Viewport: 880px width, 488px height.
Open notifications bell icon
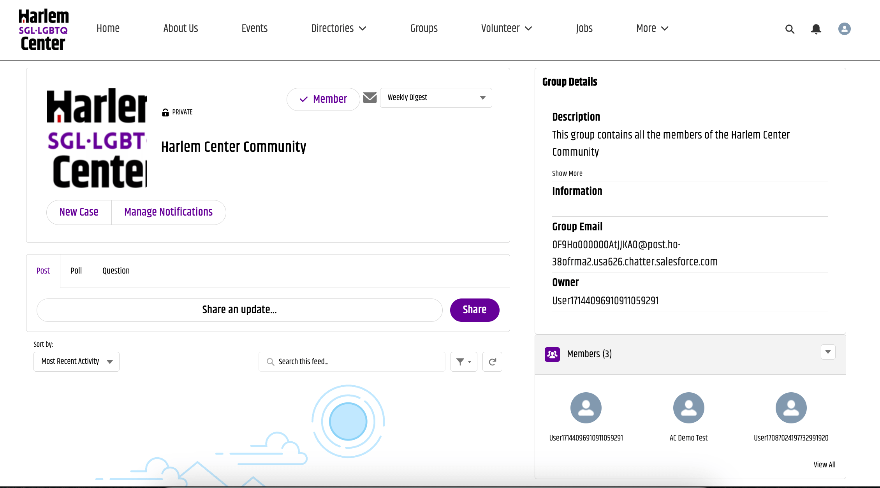tap(816, 29)
